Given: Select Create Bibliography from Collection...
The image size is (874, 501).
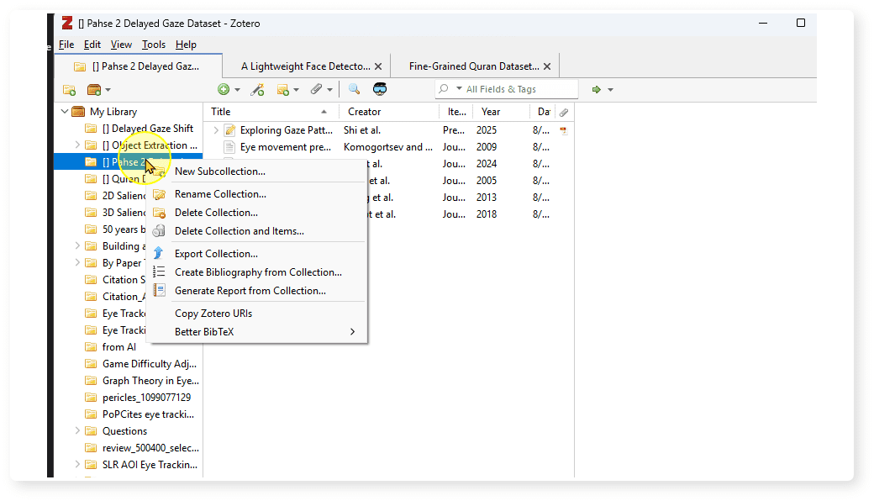Looking at the screenshot, I should click(x=256, y=272).
